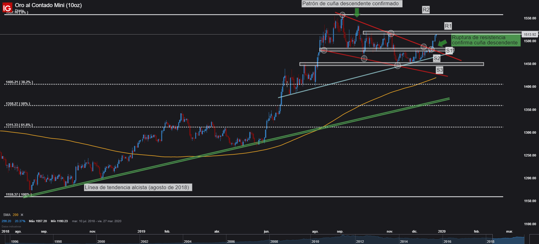Jump to 2016 in the navigator timeline
Image resolution: width=539 pixels, height=244 pixels.
pos(447,242)
